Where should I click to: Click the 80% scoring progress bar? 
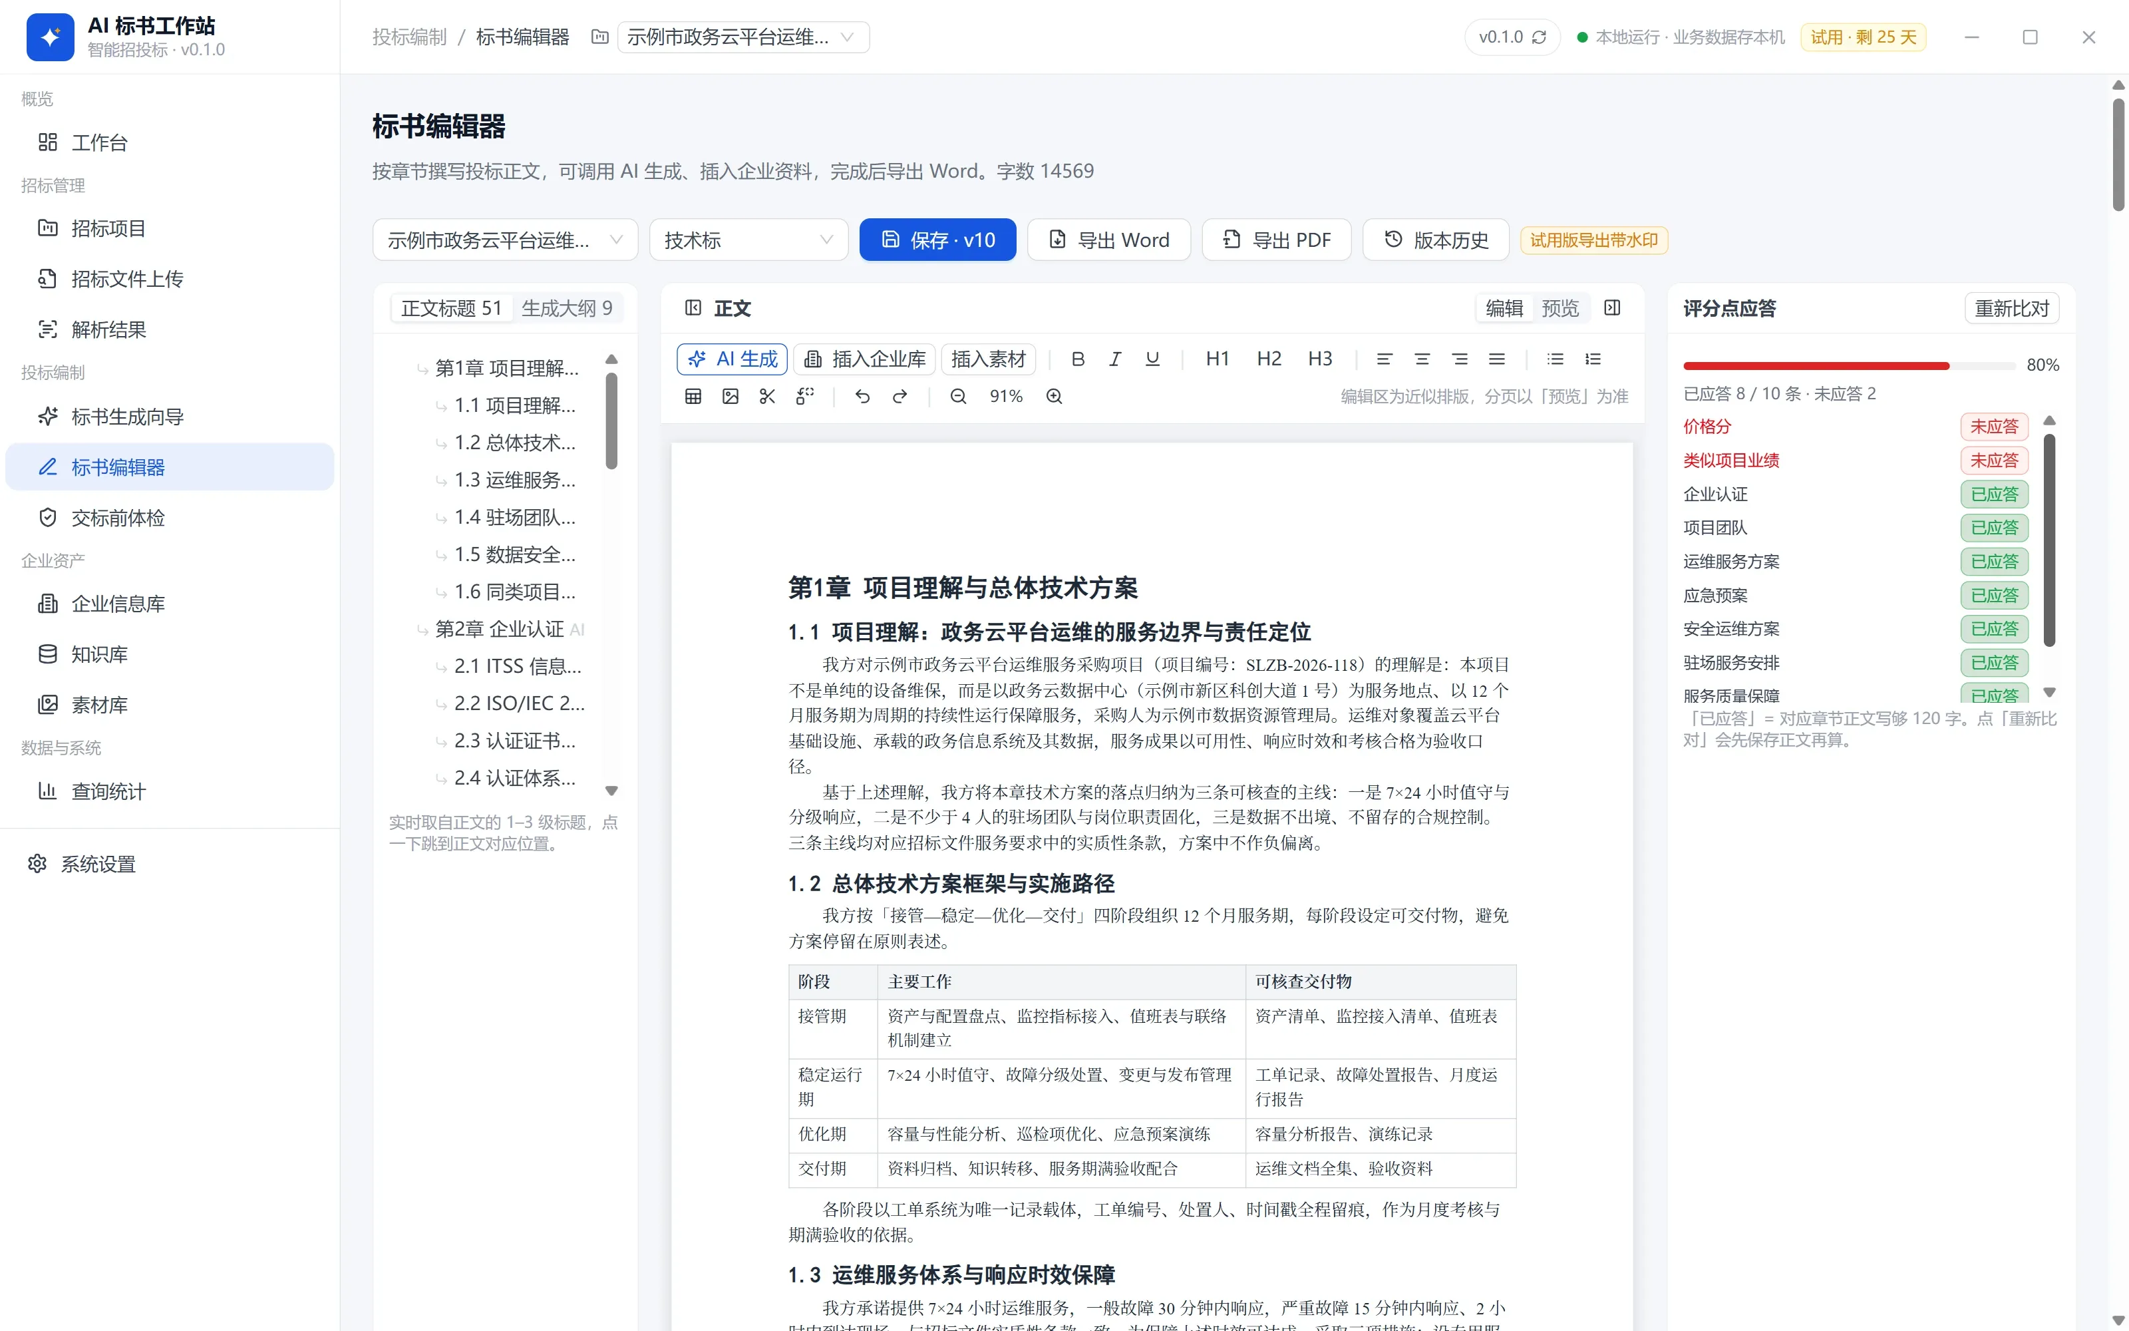click(1850, 365)
